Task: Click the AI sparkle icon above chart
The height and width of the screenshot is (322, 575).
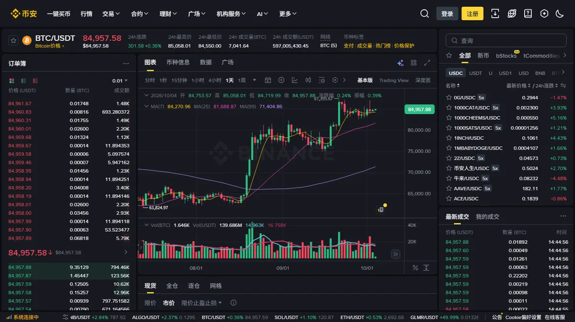Action: pos(400,63)
